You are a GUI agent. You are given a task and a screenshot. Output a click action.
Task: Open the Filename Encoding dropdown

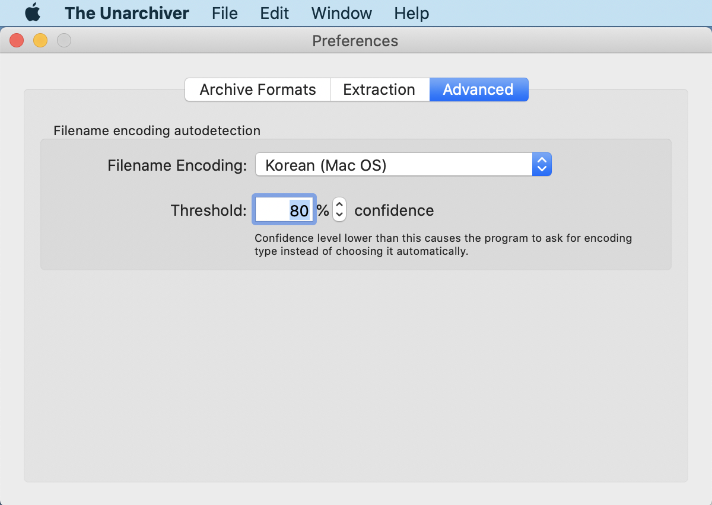pos(403,165)
